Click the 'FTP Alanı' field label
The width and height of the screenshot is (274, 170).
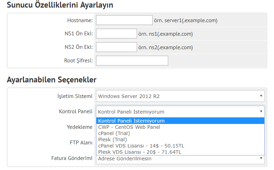(x=81, y=142)
